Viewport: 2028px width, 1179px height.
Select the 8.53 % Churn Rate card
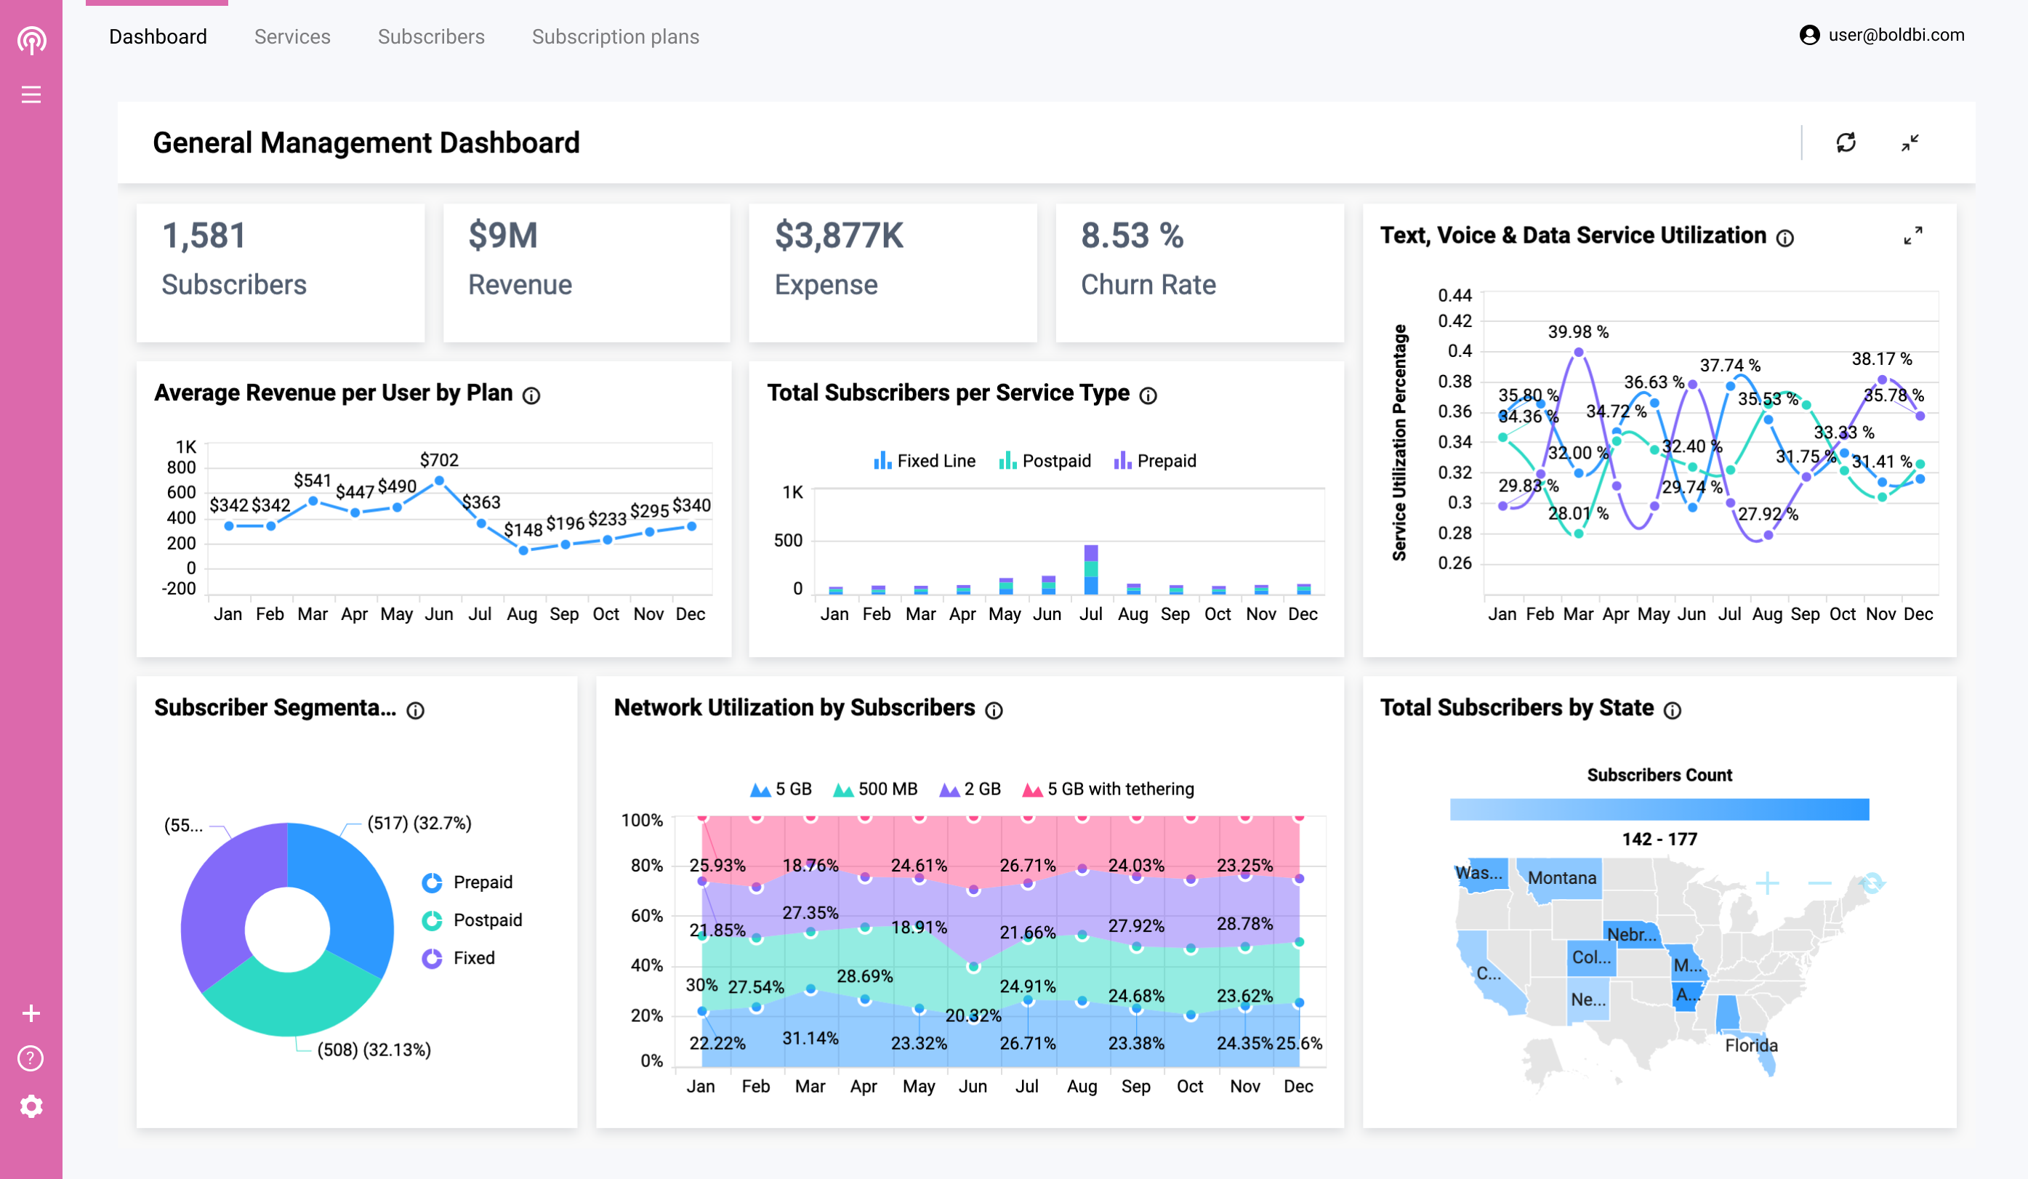[1199, 273]
